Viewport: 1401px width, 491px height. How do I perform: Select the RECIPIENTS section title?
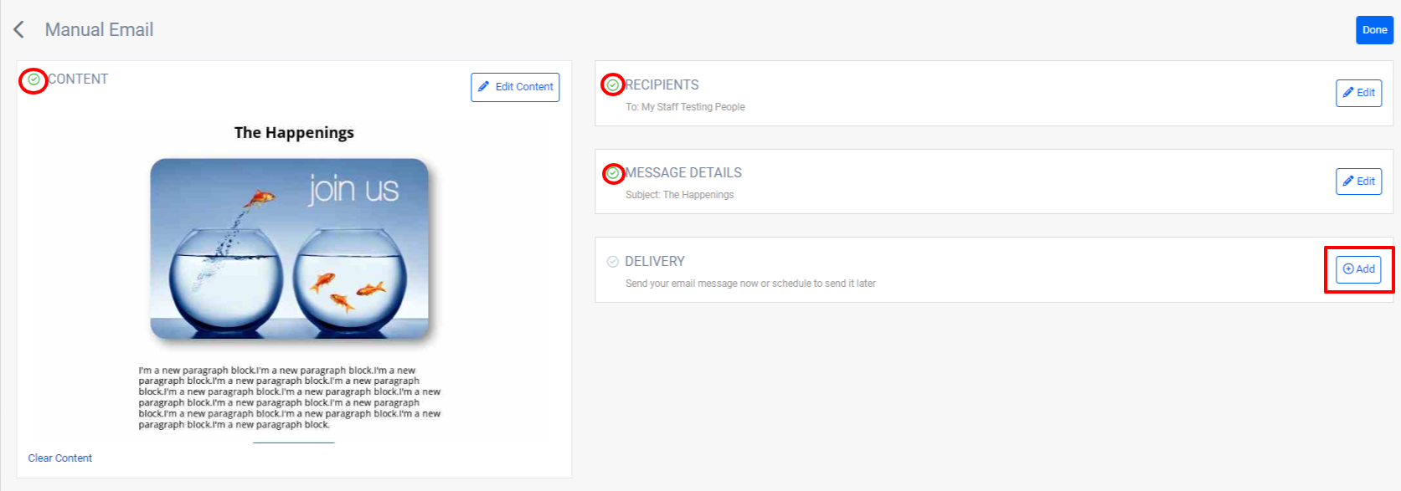[x=662, y=85]
